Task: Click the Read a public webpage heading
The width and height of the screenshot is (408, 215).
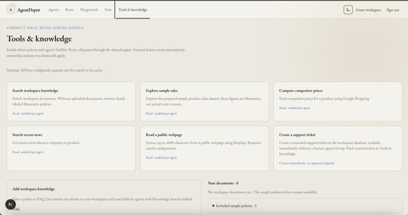Action: [x=164, y=135]
